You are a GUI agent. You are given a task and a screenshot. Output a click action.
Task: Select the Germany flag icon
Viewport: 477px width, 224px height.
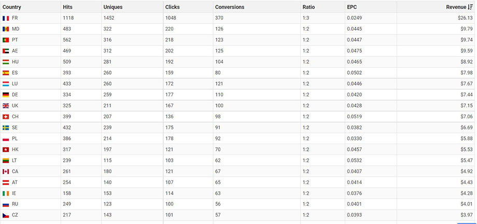[6, 95]
